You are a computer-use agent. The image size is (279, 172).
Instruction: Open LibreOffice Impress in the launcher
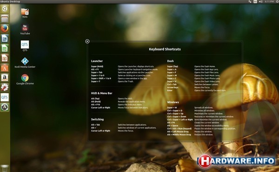coord(5,58)
